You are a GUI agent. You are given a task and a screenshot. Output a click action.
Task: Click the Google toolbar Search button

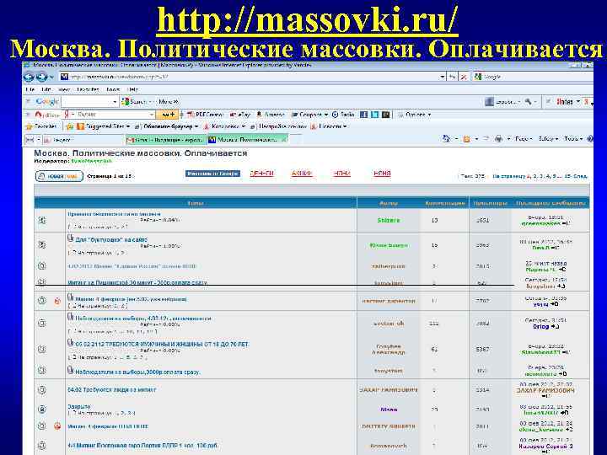coord(135,102)
